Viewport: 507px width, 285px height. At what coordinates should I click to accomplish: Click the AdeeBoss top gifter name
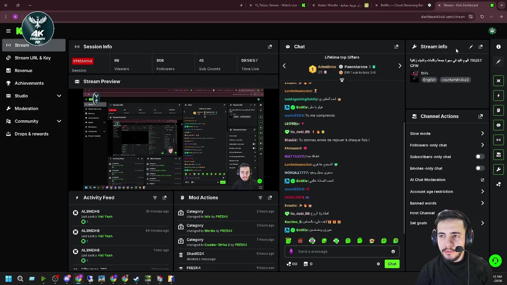tap(327, 67)
